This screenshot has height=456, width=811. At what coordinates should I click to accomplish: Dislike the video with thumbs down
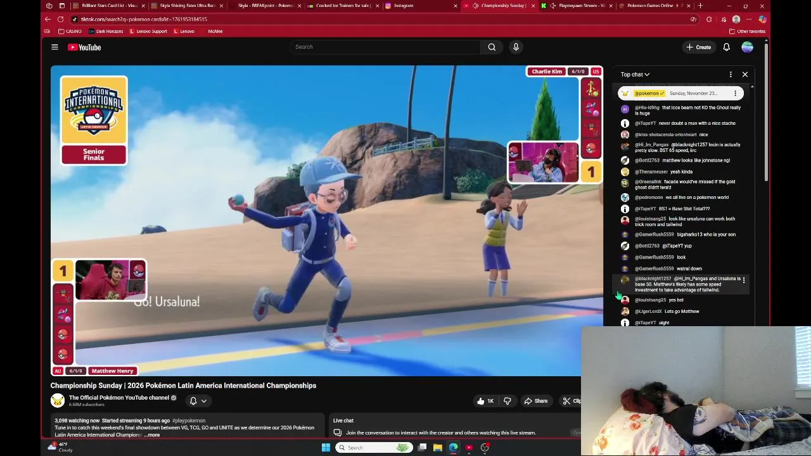(508, 401)
